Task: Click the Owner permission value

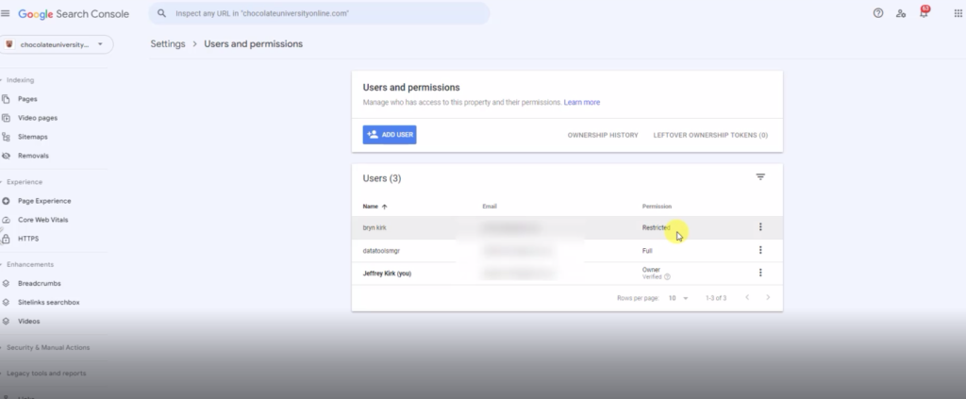Action: 651,270
